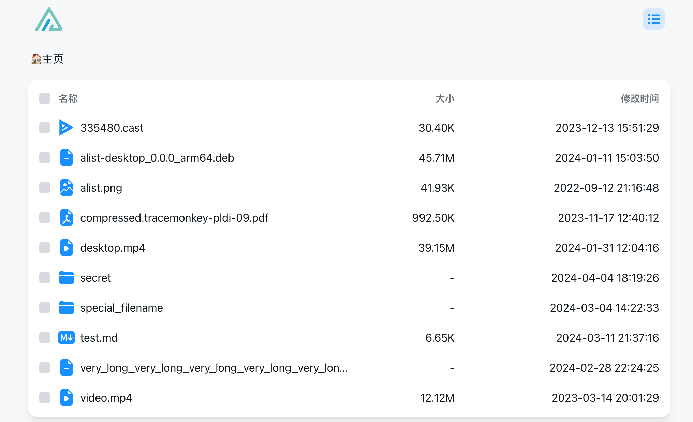The image size is (693, 422).
Task: Click the image icon of alist.png
Action: (66, 187)
